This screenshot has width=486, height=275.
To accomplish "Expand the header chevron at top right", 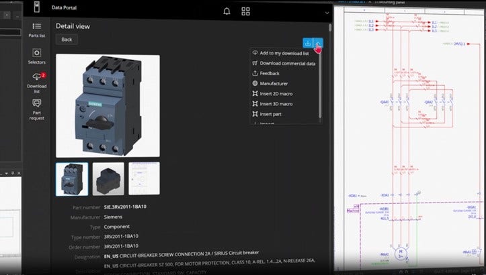I will click(327, 13).
